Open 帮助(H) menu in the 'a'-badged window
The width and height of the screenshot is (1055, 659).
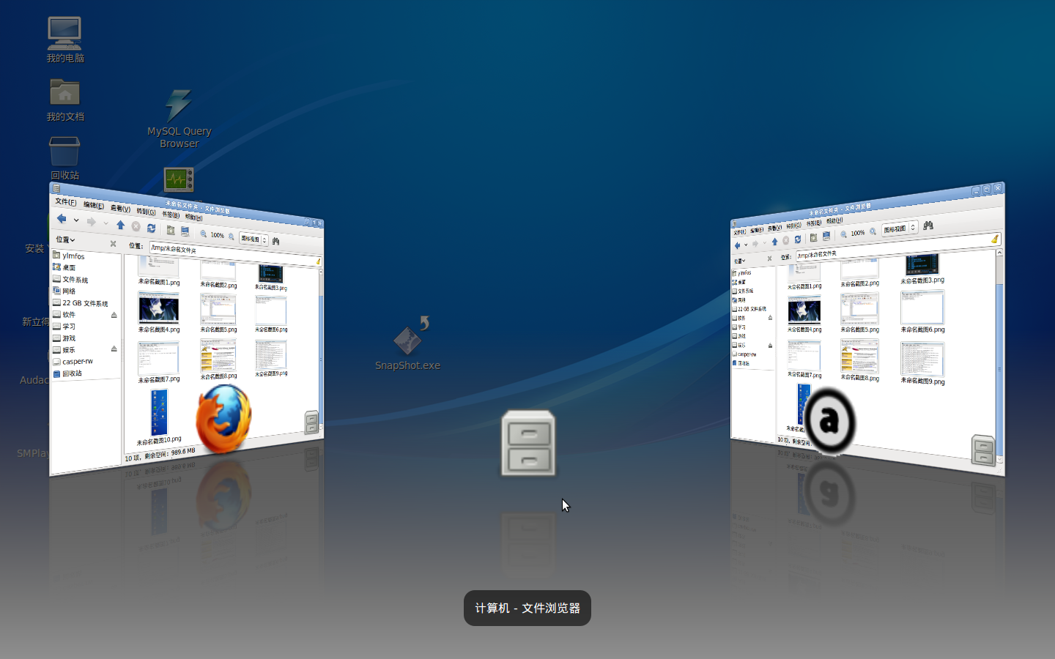coord(834,220)
